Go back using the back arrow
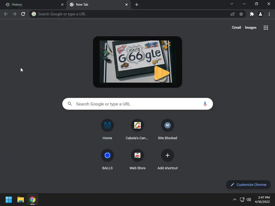 click(6, 14)
